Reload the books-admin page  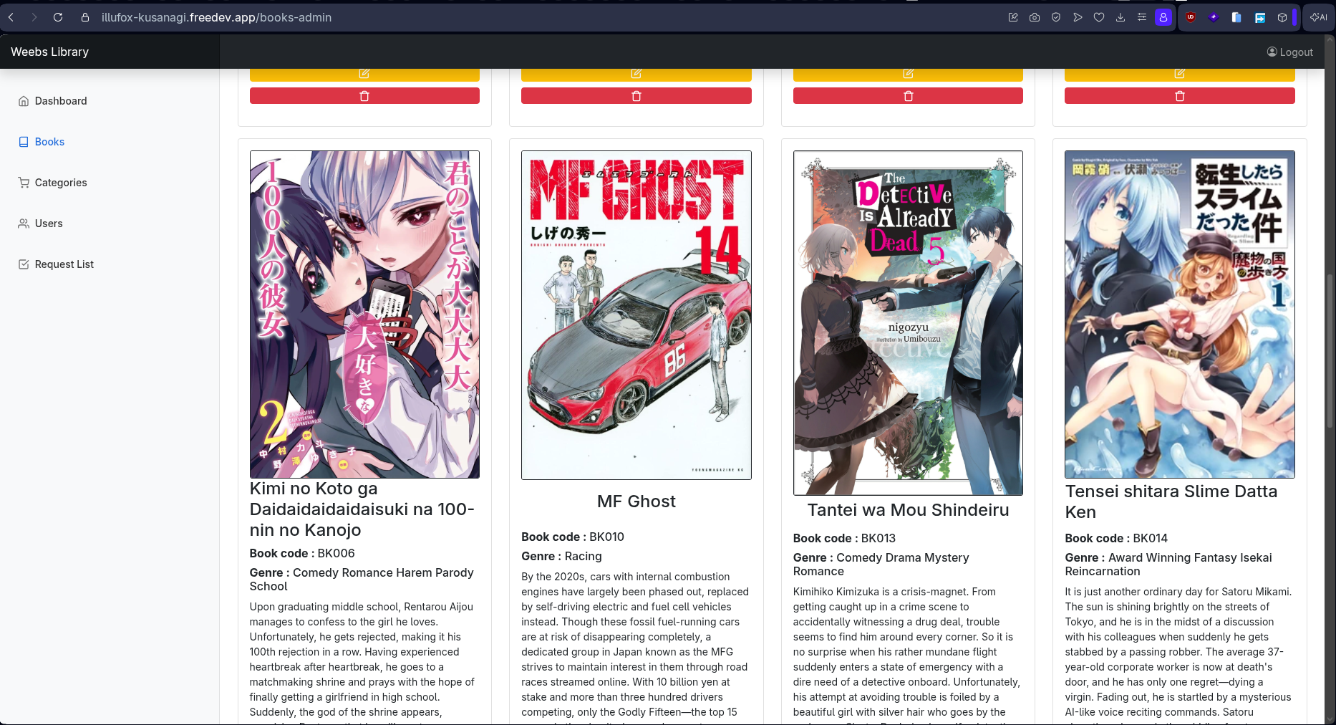[58, 17]
